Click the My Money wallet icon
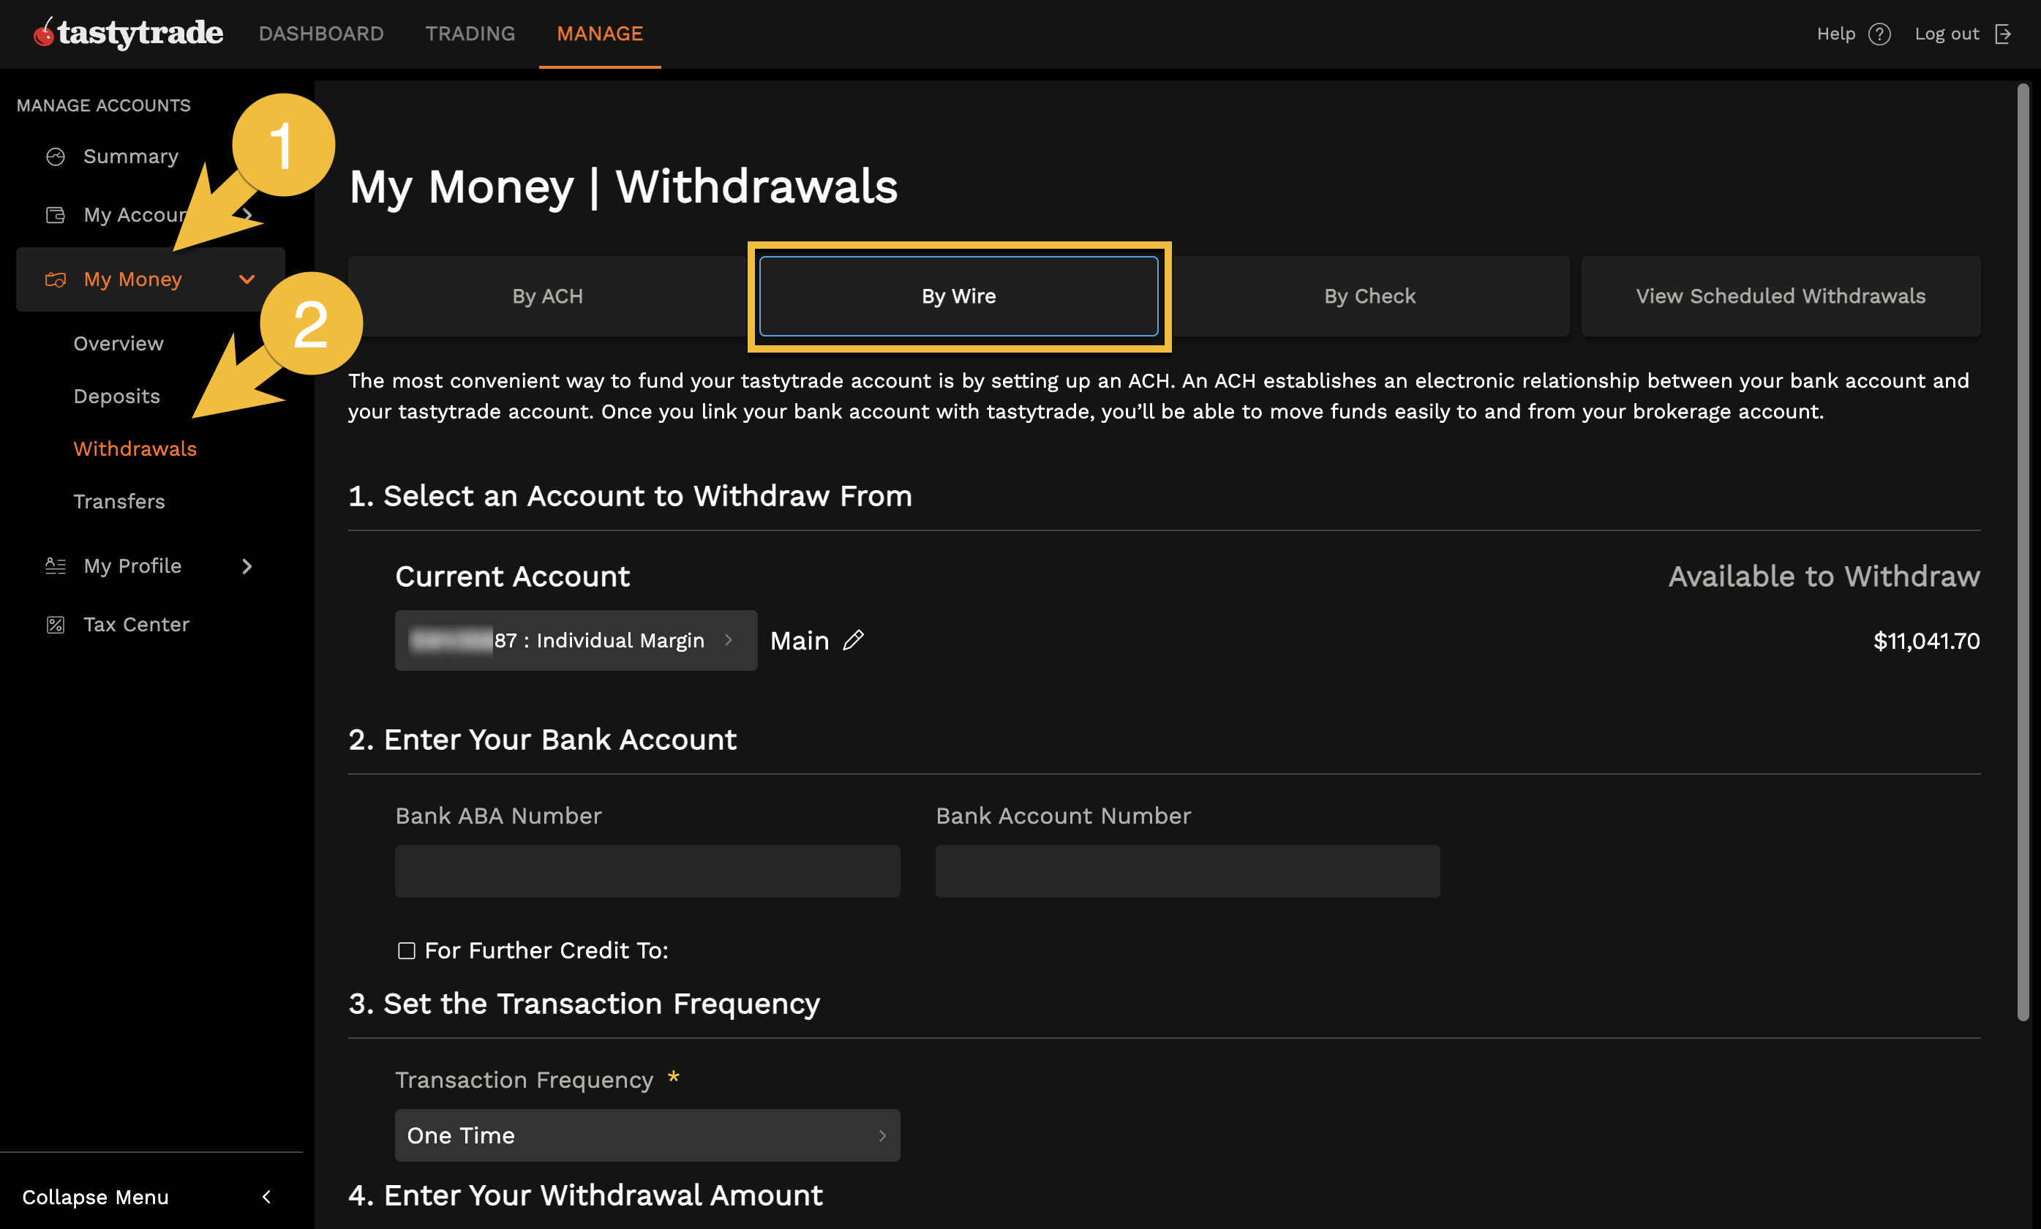This screenshot has height=1229, width=2041. pyautogui.click(x=55, y=279)
